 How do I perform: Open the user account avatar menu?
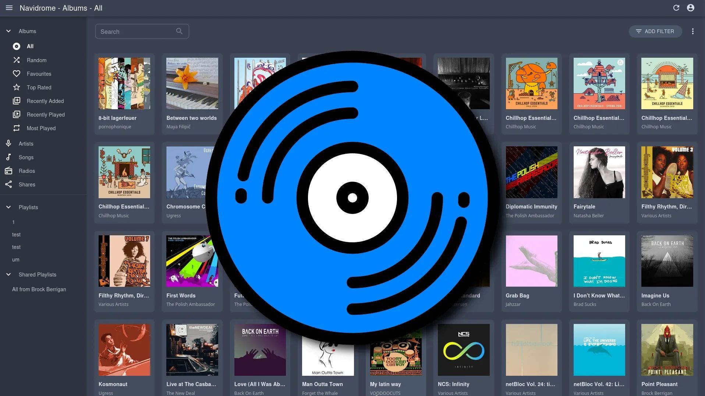coord(690,8)
